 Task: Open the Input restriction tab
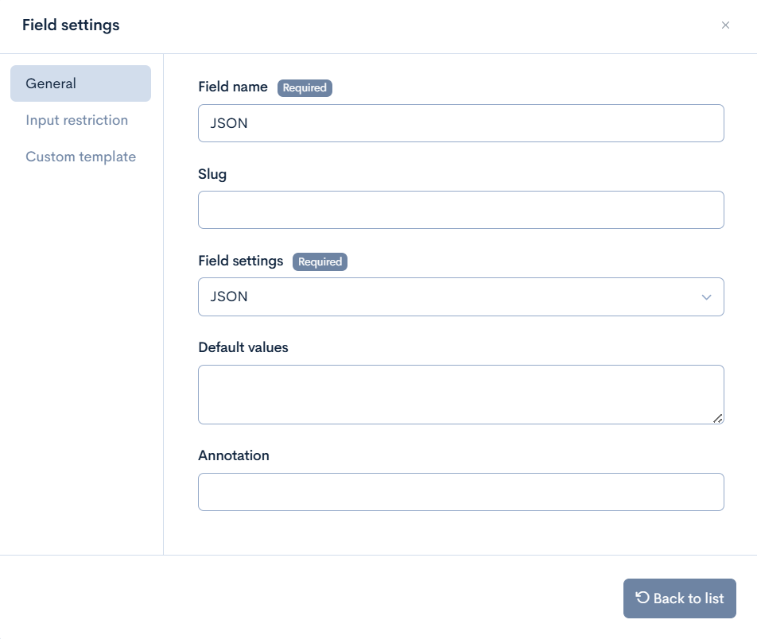(77, 120)
